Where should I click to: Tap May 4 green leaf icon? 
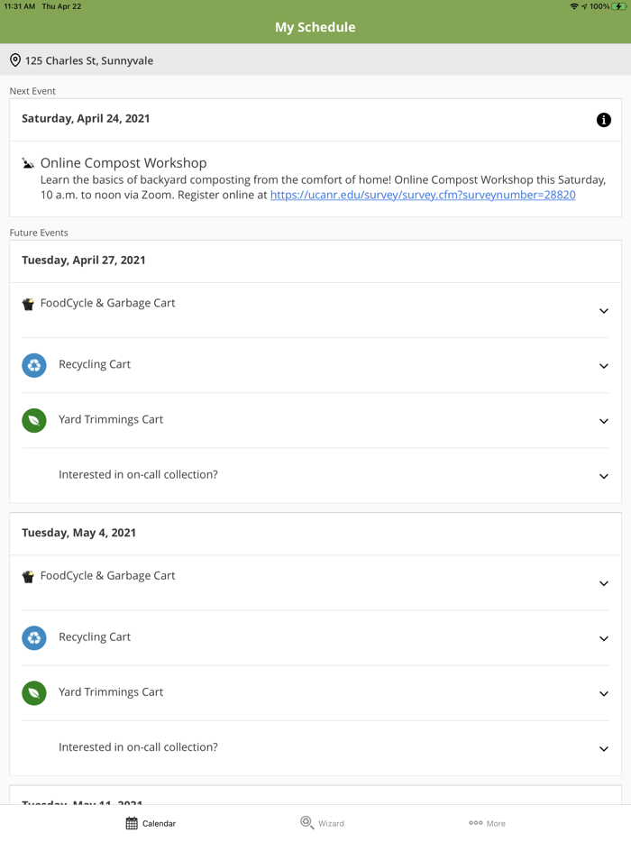34,693
